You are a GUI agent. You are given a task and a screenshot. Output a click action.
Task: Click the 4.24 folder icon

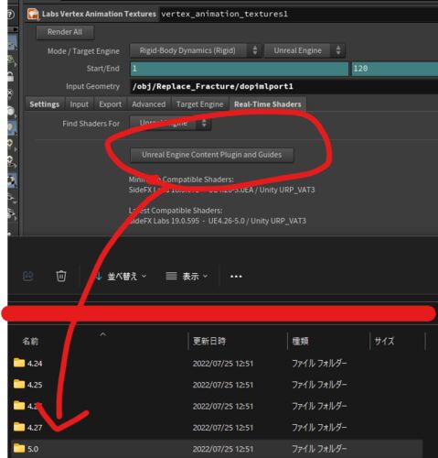19,363
